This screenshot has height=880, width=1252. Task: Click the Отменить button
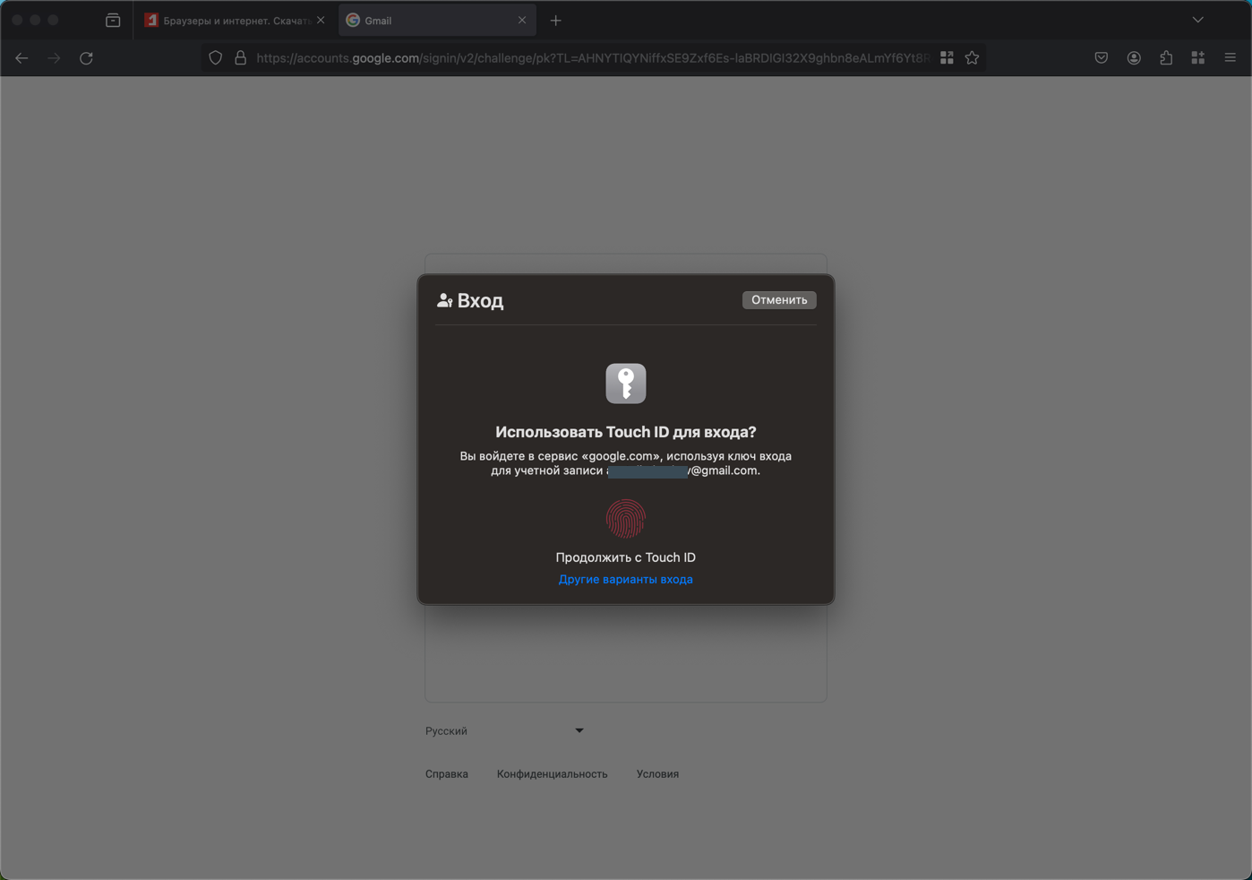779,300
